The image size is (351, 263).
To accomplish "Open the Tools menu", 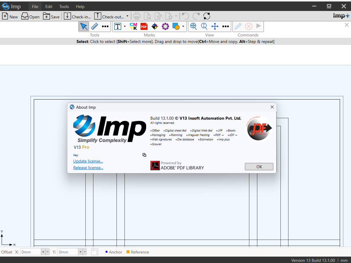I will (x=64, y=7).
